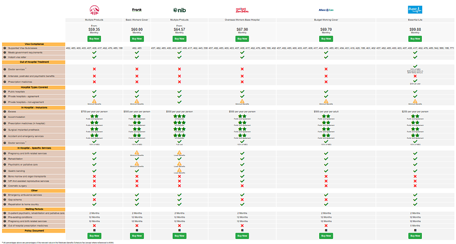The image size is (456, 244).
Task: Click nib's Lower Benefits warning for Gastric banding
Action: pos(179,171)
